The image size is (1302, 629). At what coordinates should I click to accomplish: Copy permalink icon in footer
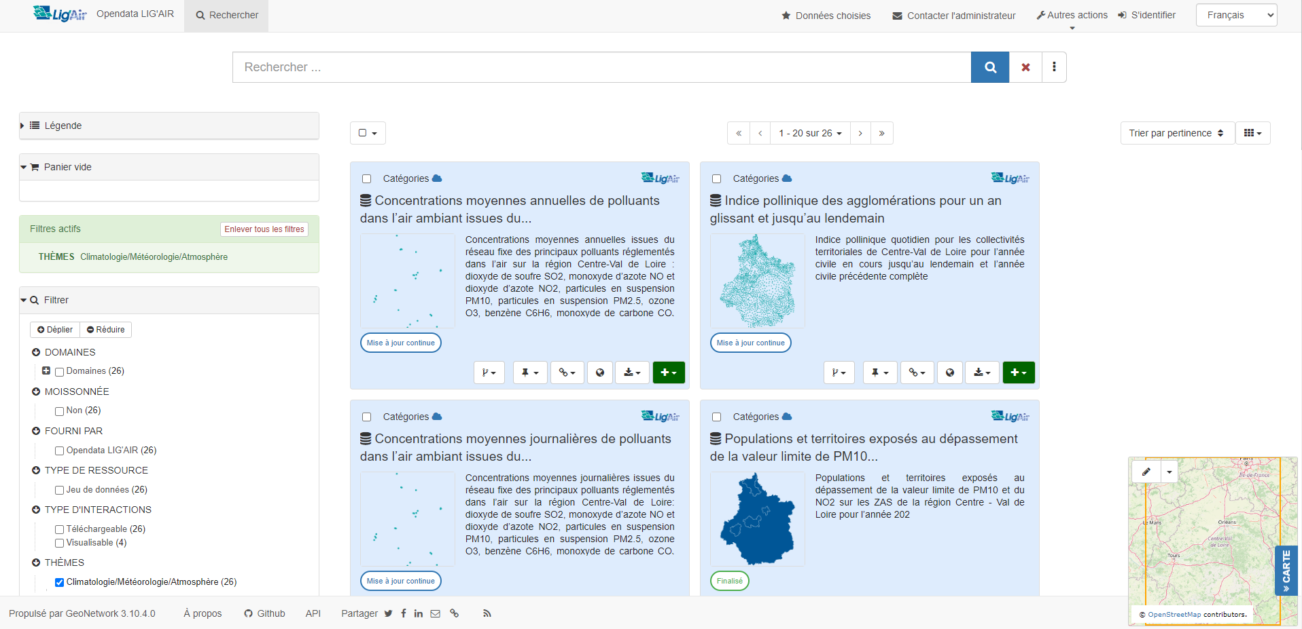coord(455,613)
